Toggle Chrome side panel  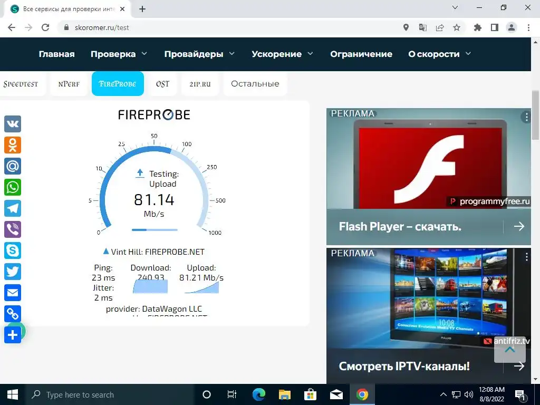click(x=495, y=27)
